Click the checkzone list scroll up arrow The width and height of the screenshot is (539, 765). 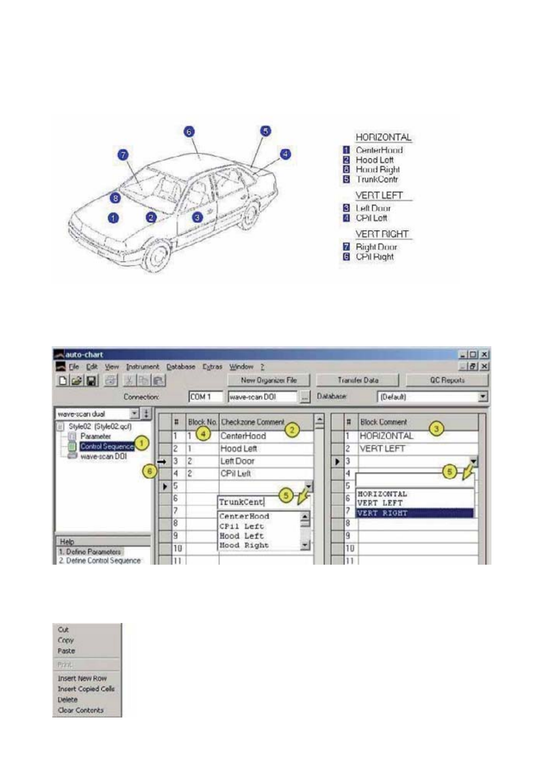click(305, 517)
